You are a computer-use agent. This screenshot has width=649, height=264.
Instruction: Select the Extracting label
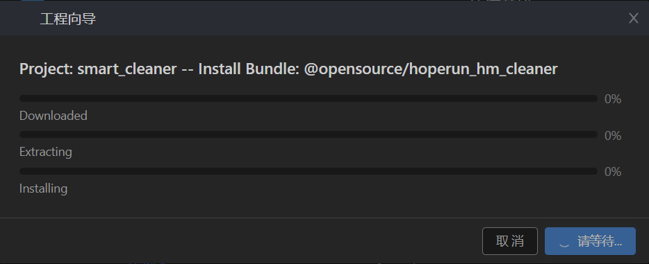(46, 152)
